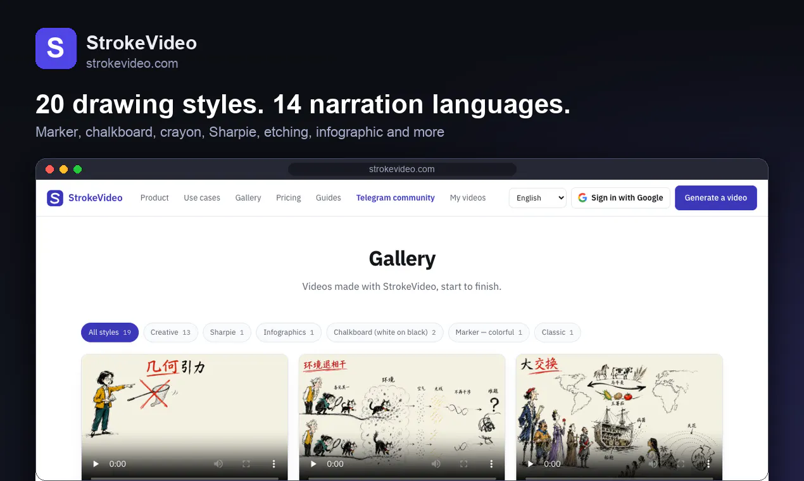Image resolution: width=804 pixels, height=481 pixels.
Task: Click the headline '20 drawing styles. 14 narration languages.'
Action: [x=303, y=104]
